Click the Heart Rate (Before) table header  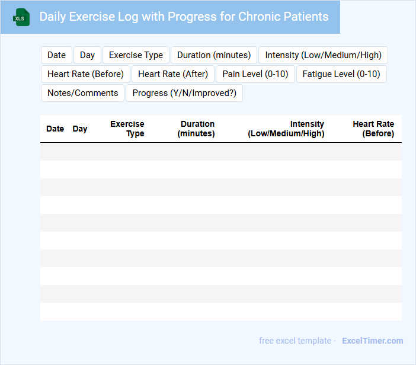coord(373,129)
